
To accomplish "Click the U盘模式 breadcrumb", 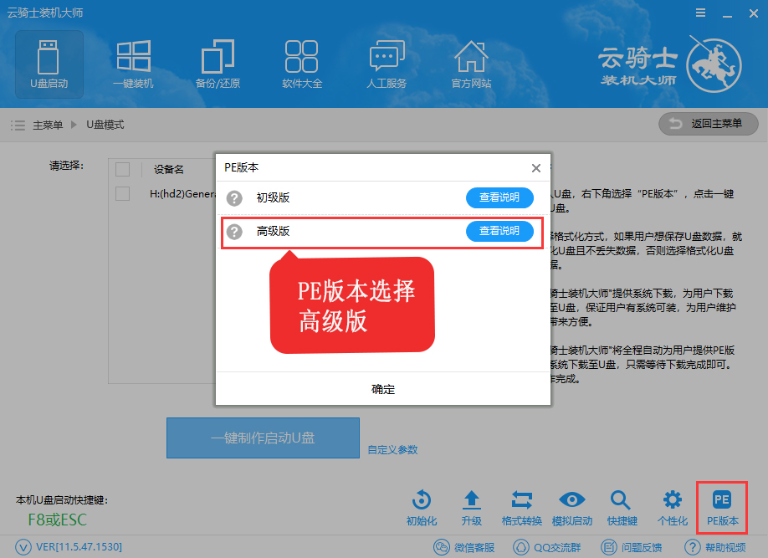I will [105, 125].
